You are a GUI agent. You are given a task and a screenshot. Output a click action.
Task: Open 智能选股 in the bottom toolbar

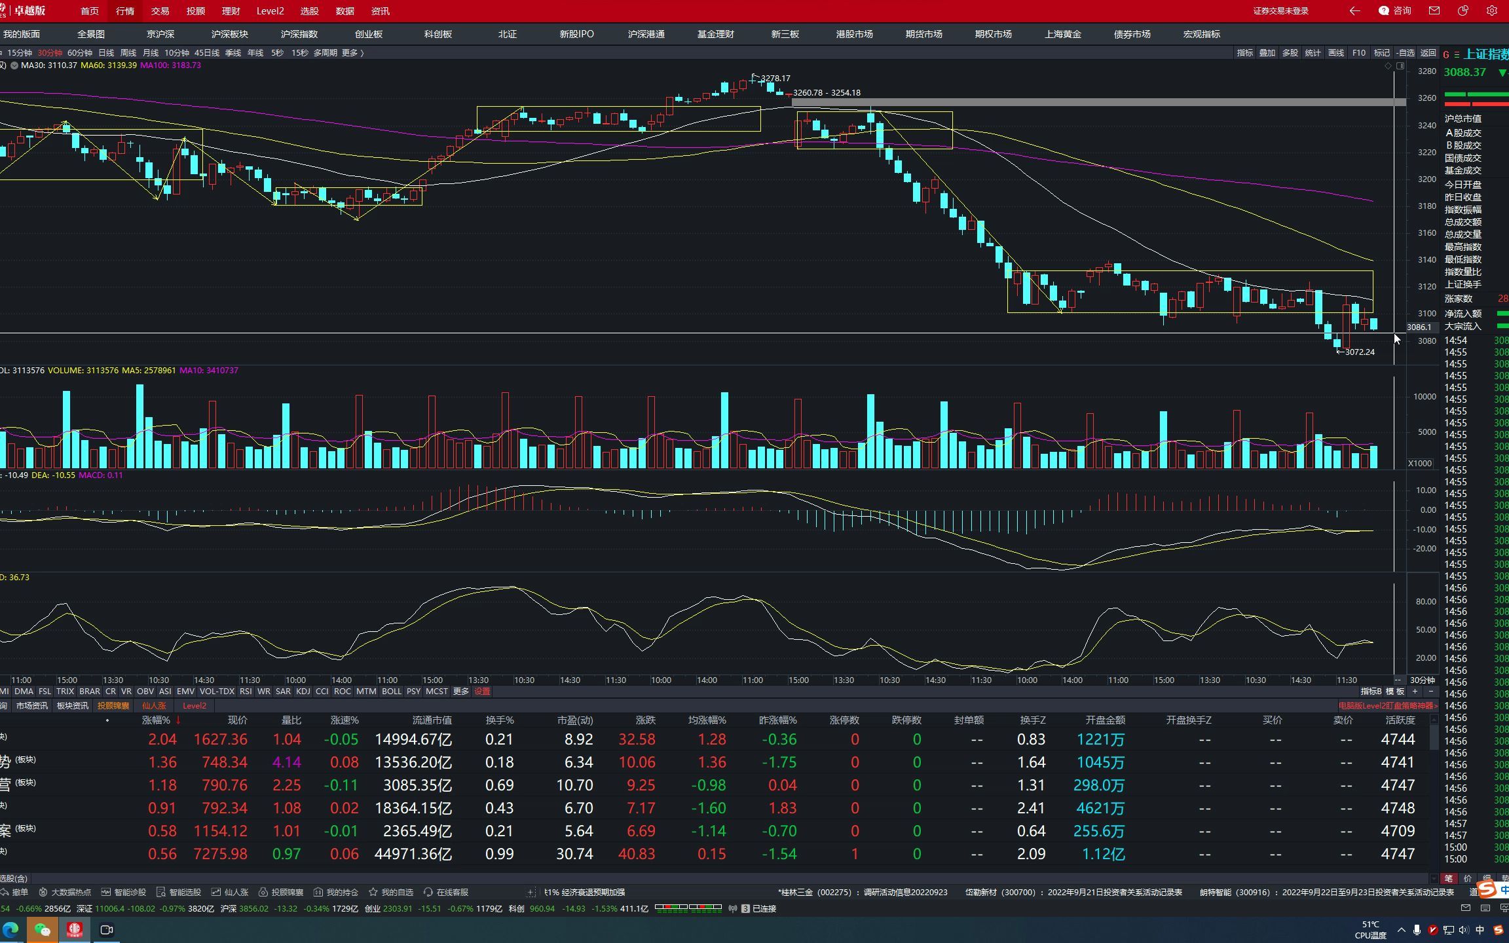(179, 892)
